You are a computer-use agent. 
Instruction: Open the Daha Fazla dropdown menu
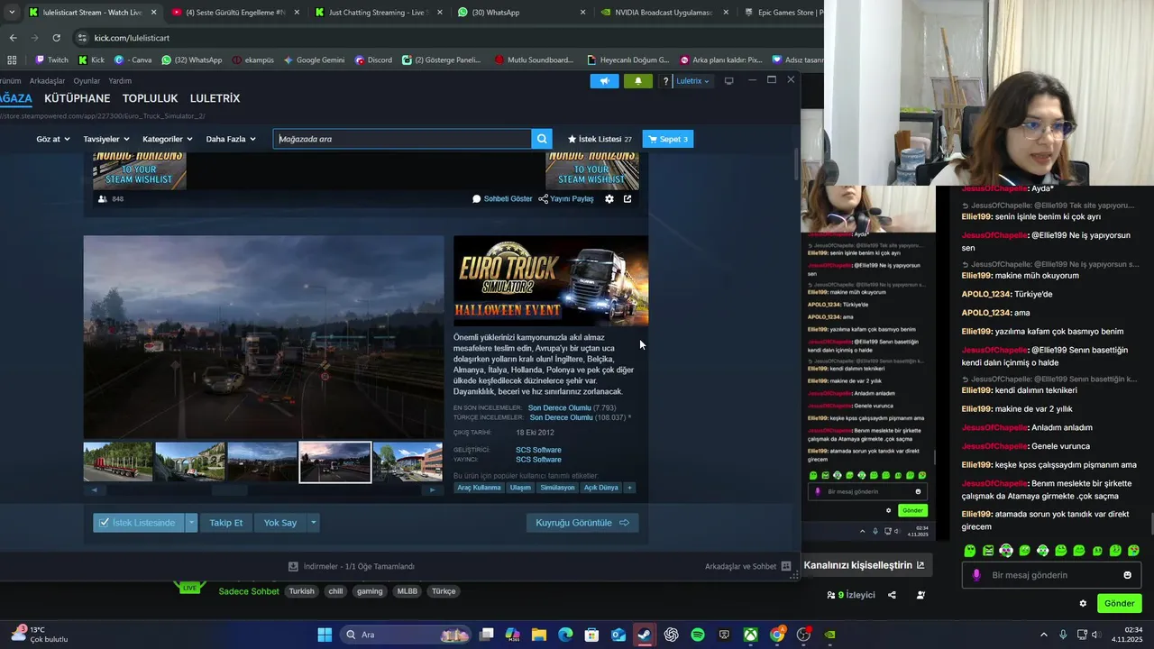coord(231,139)
